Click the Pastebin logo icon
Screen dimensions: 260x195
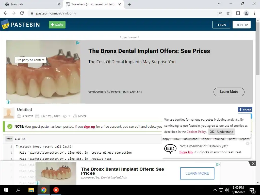click(5, 25)
